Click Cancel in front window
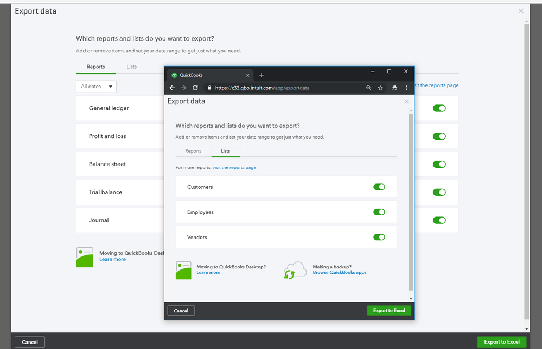The image size is (542, 349). point(181,311)
